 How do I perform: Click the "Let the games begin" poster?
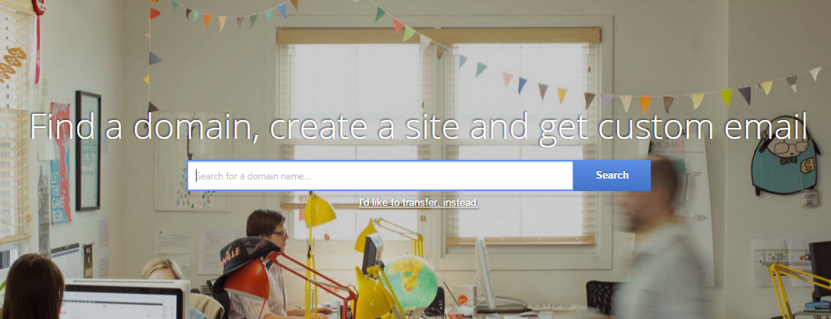pyautogui.click(x=60, y=163)
